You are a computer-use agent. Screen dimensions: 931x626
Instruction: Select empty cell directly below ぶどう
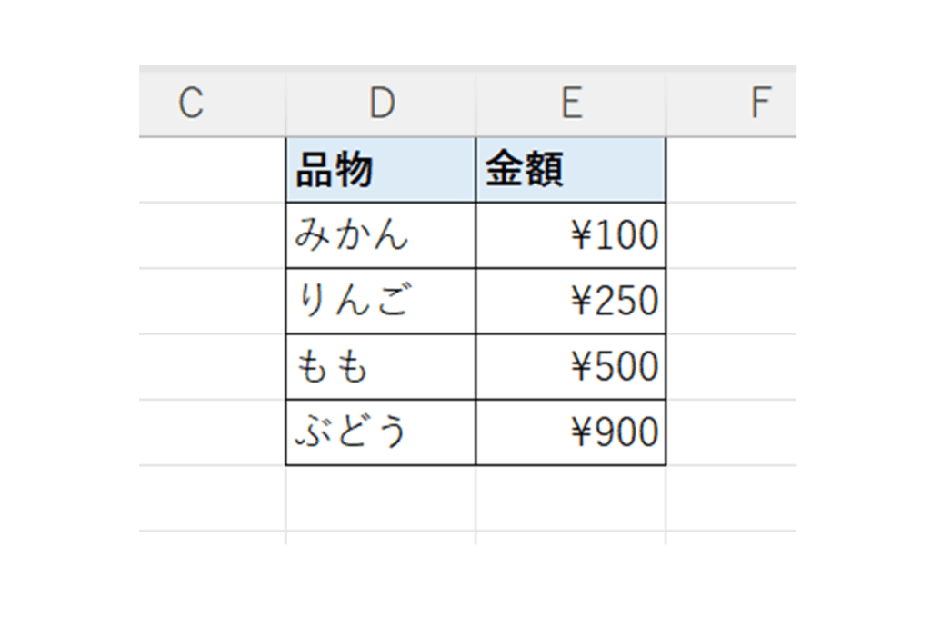380,498
